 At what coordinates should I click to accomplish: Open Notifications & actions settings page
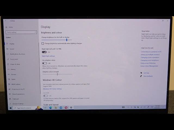tap(17, 54)
